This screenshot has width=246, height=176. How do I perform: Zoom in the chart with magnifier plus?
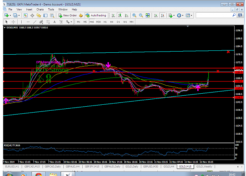(x=134, y=15)
